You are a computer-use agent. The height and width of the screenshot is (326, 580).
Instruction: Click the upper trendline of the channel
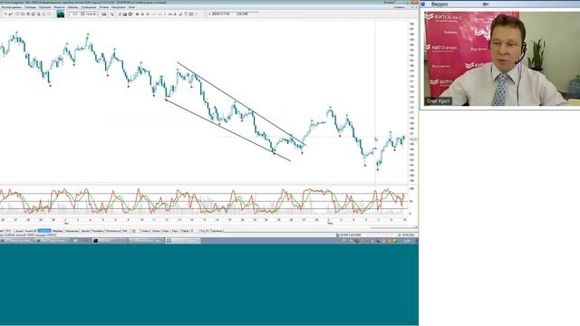point(241,104)
